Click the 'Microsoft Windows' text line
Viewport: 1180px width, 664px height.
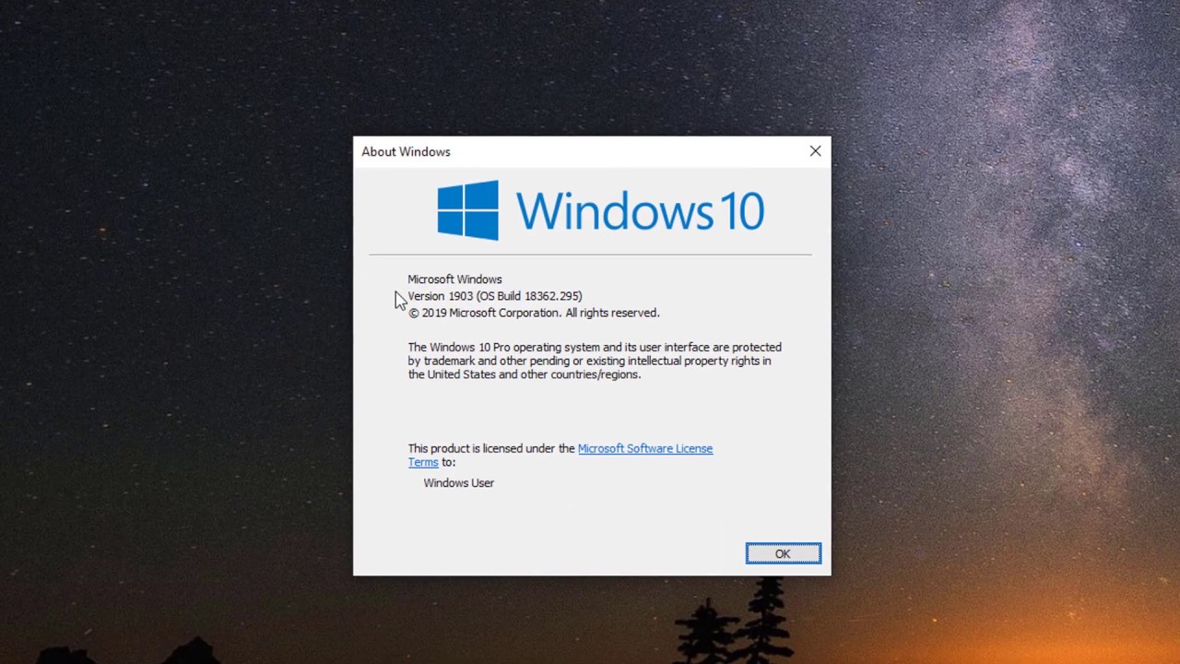(454, 279)
